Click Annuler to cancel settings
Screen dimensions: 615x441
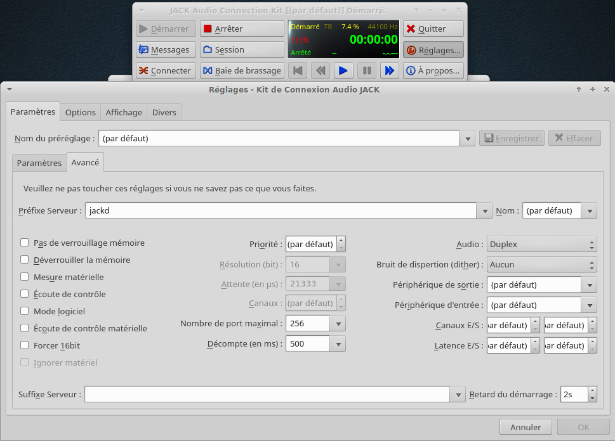(x=526, y=427)
